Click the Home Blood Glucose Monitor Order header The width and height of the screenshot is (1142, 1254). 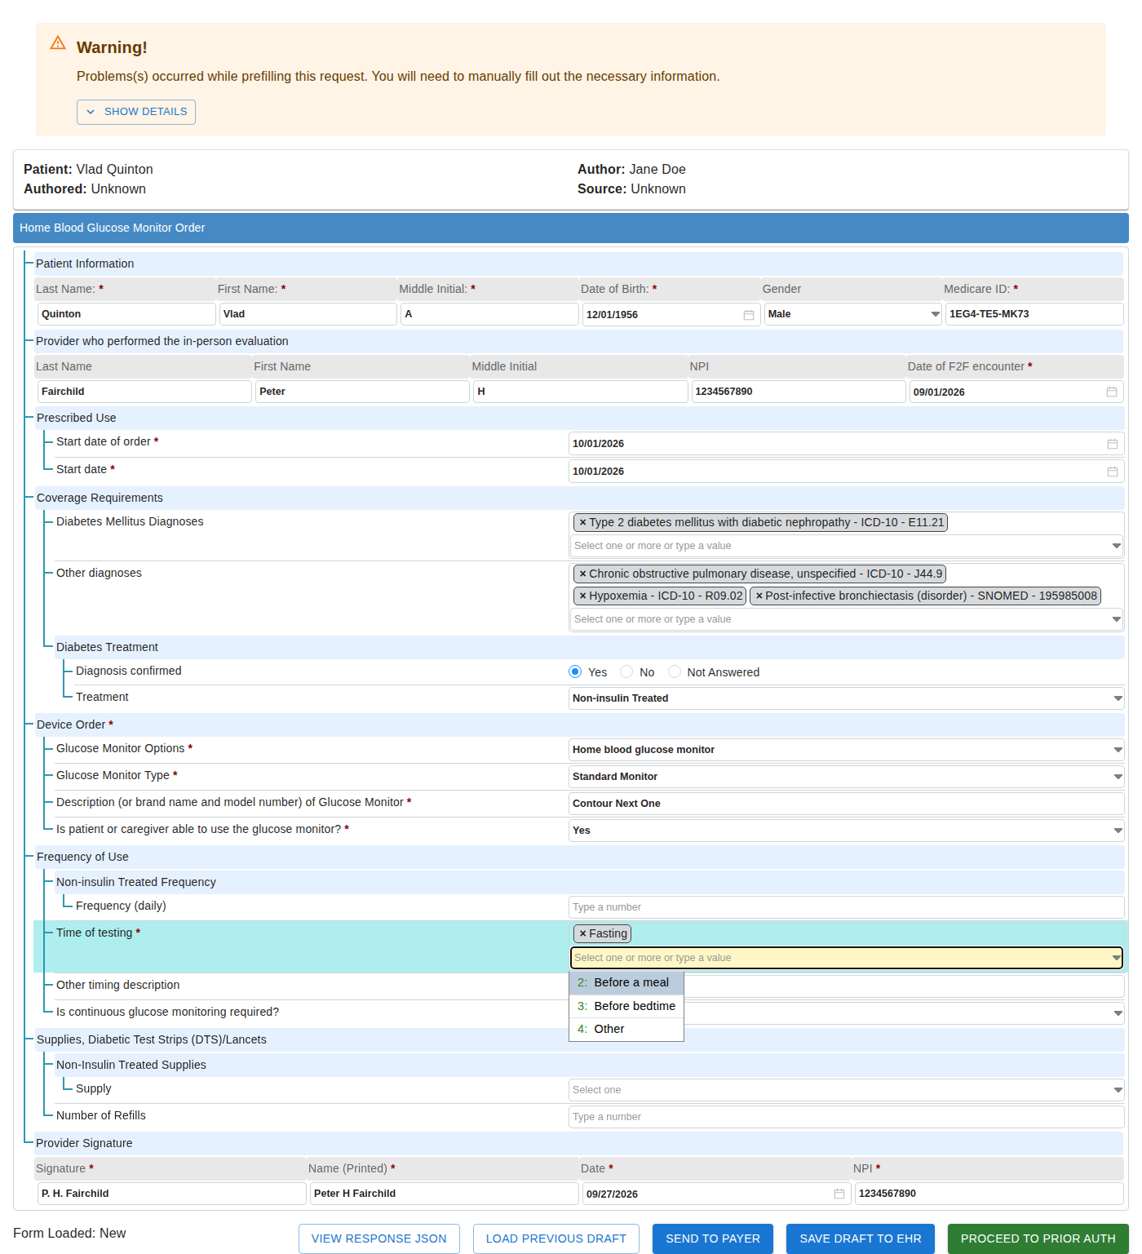[571, 228]
